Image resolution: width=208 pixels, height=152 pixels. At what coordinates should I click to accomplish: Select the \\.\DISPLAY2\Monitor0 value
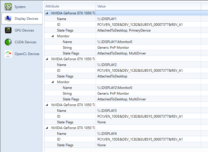click(115, 88)
